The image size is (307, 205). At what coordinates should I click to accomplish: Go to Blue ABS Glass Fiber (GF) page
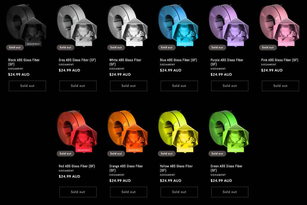[x=178, y=60]
